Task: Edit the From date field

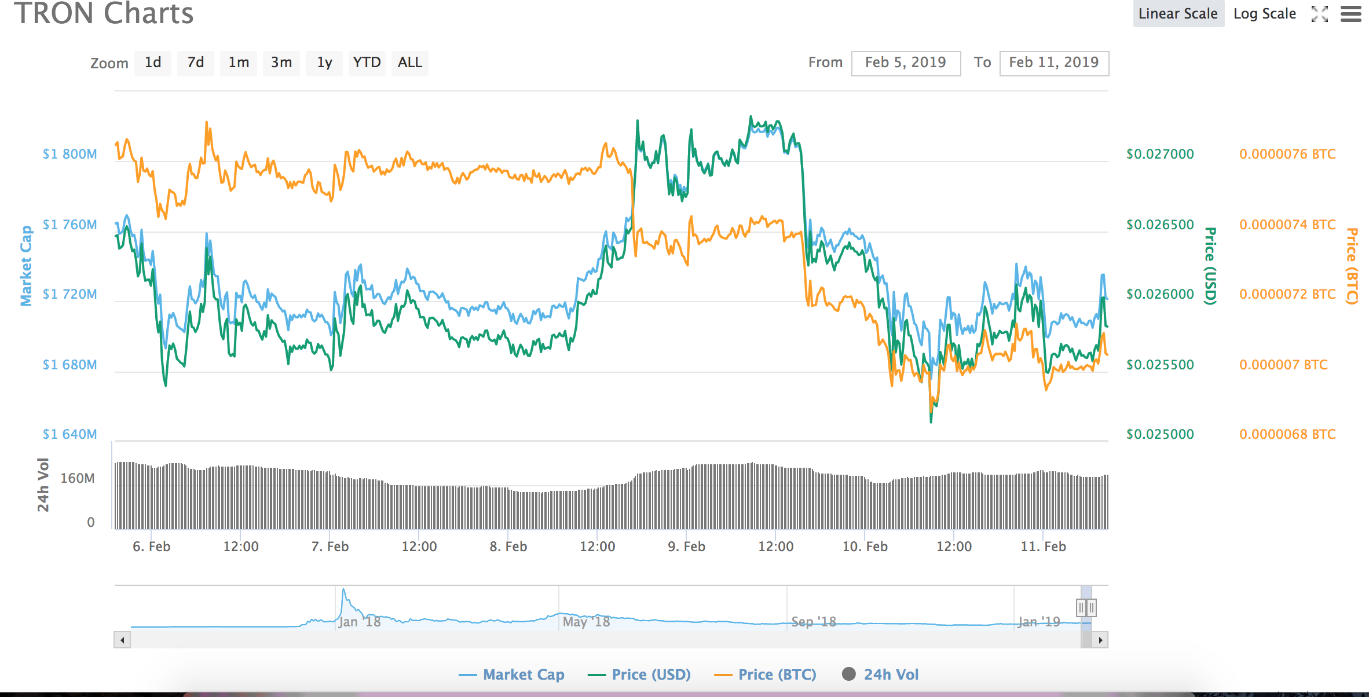Action: 906,63
